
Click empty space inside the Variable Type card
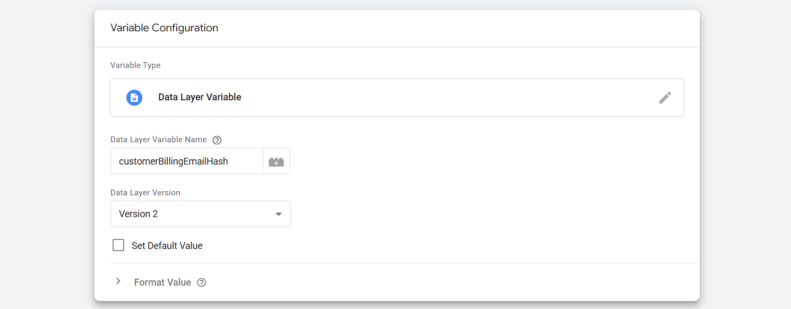pyautogui.click(x=425, y=98)
